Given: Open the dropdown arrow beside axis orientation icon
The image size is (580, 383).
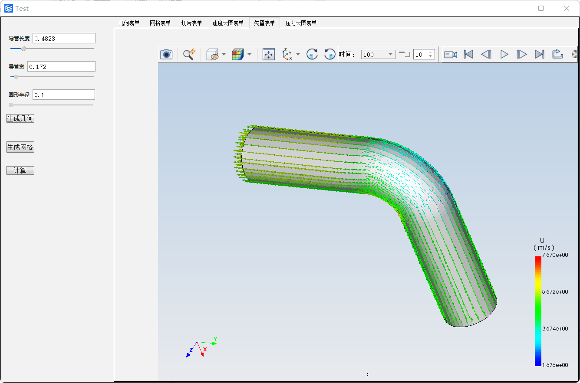Looking at the screenshot, I should tap(298, 54).
